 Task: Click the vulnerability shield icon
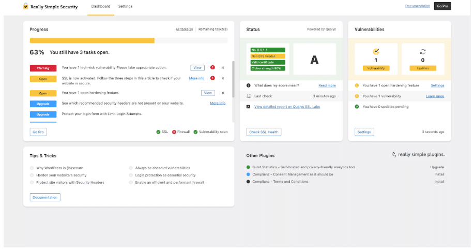pos(376,51)
